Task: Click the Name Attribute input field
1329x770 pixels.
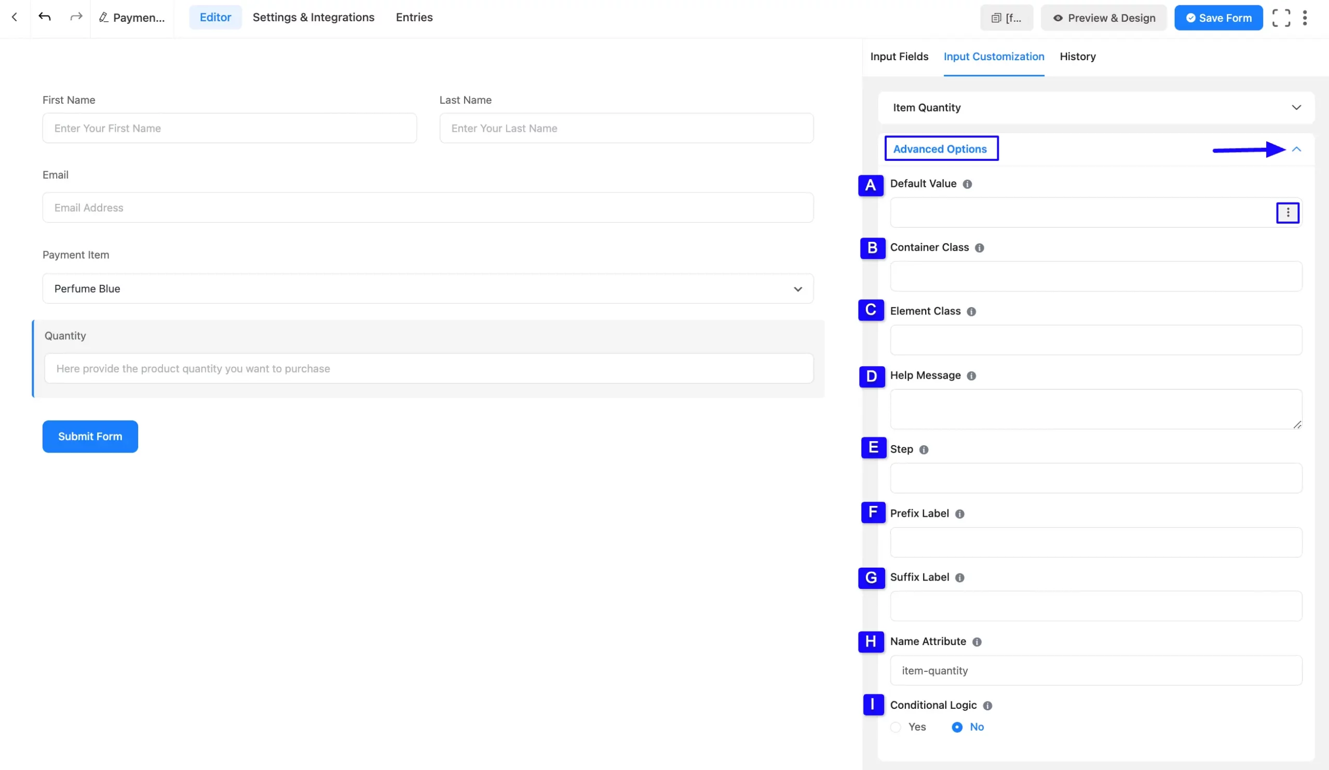Action: 1095,670
